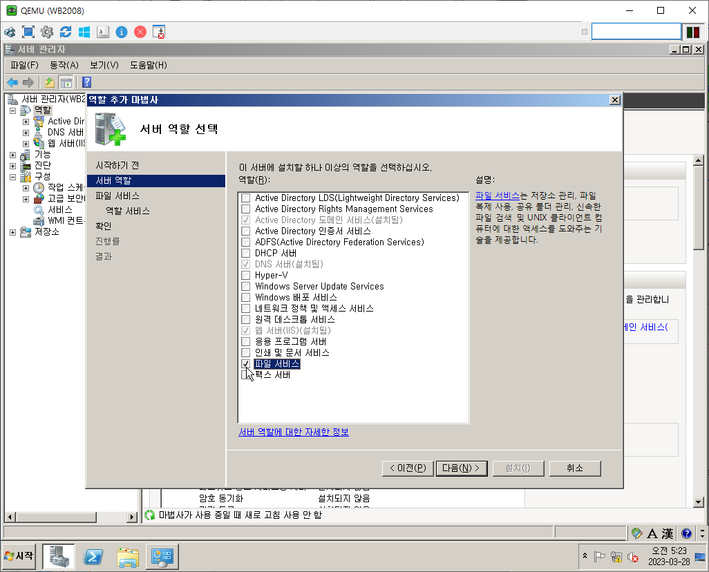The height and width of the screenshot is (572, 709).
Task: Check Active Directory Rights Management Services
Action: [x=245, y=209]
